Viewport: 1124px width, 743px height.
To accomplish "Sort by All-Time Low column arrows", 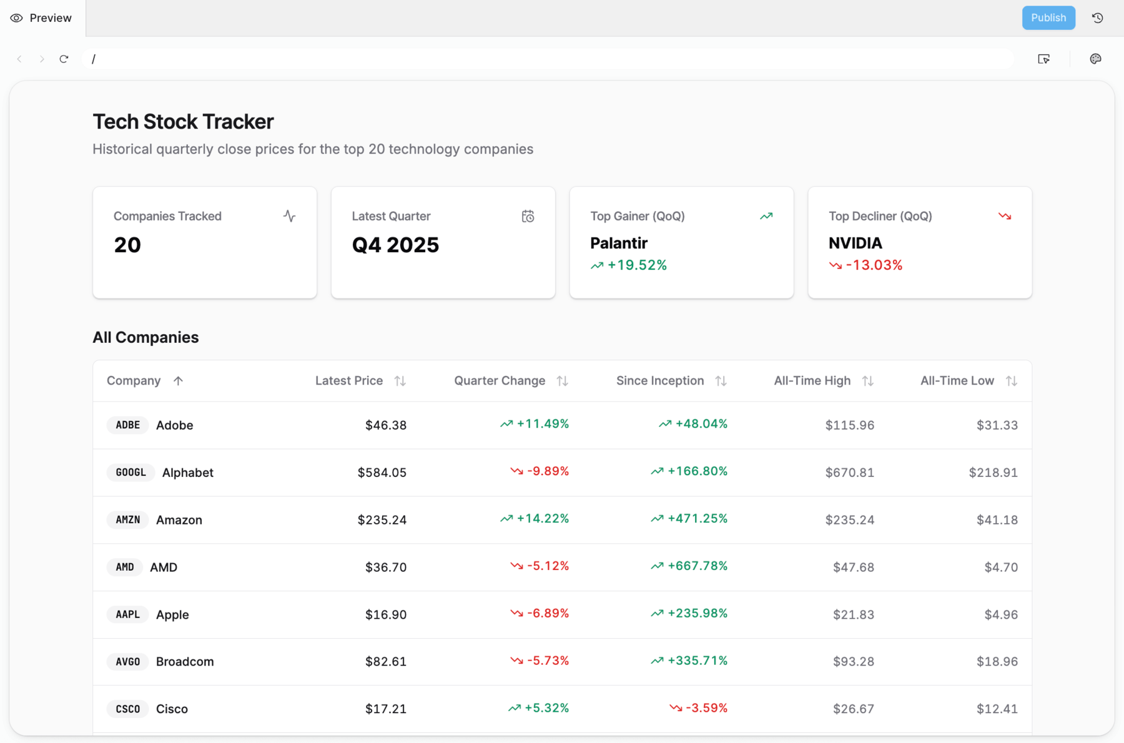I will click(x=1012, y=381).
